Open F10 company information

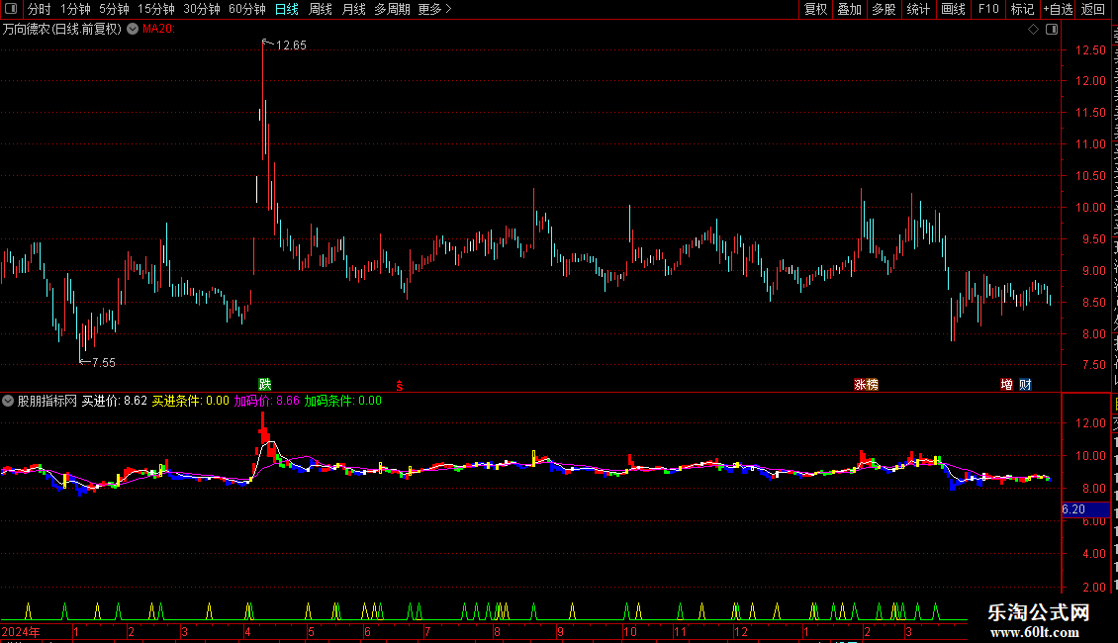(x=988, y=9)
